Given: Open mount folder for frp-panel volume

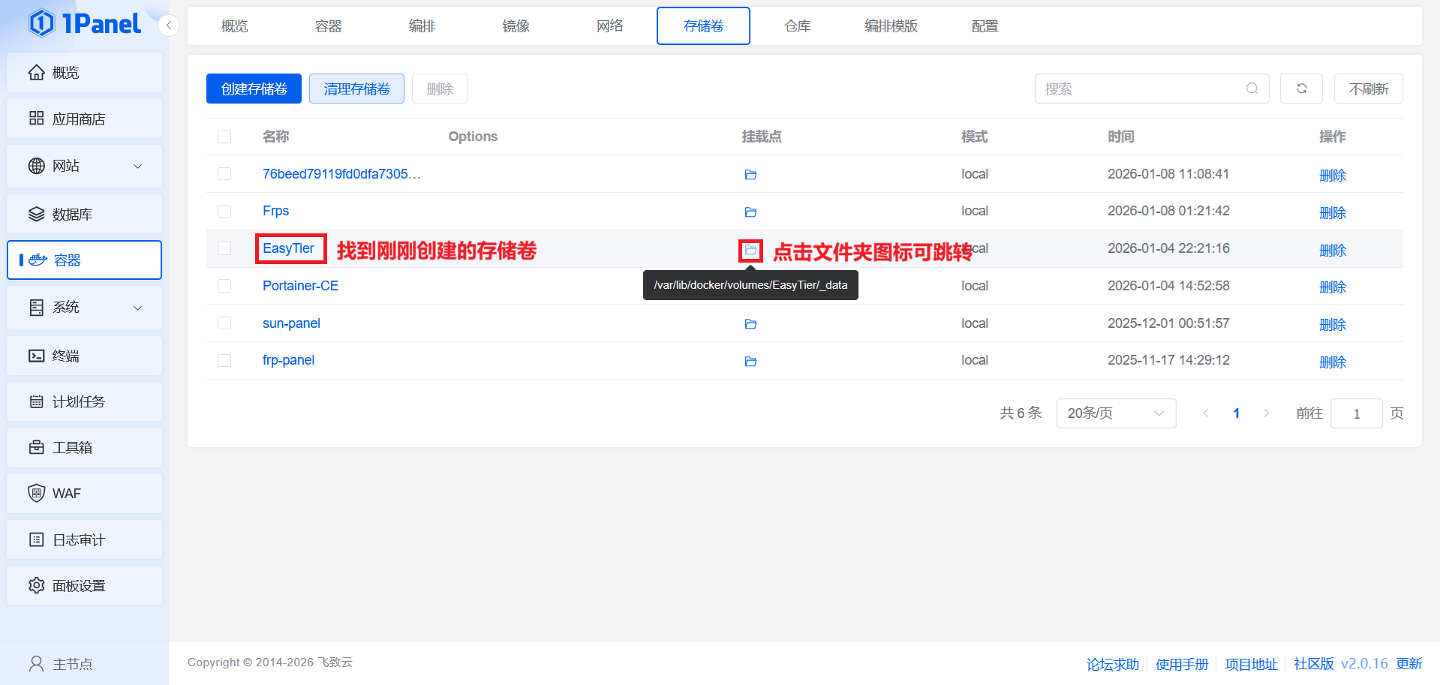Looking at the screenshot, I should (x=750, y=362).
